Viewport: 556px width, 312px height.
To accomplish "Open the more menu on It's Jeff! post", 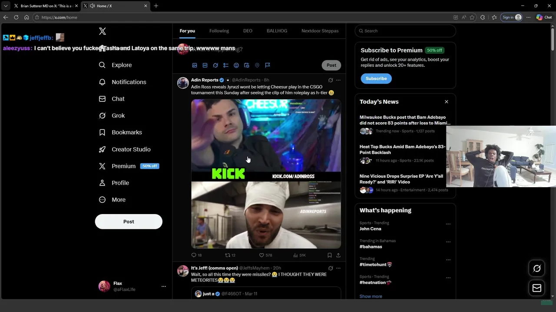I will point(338,268).
